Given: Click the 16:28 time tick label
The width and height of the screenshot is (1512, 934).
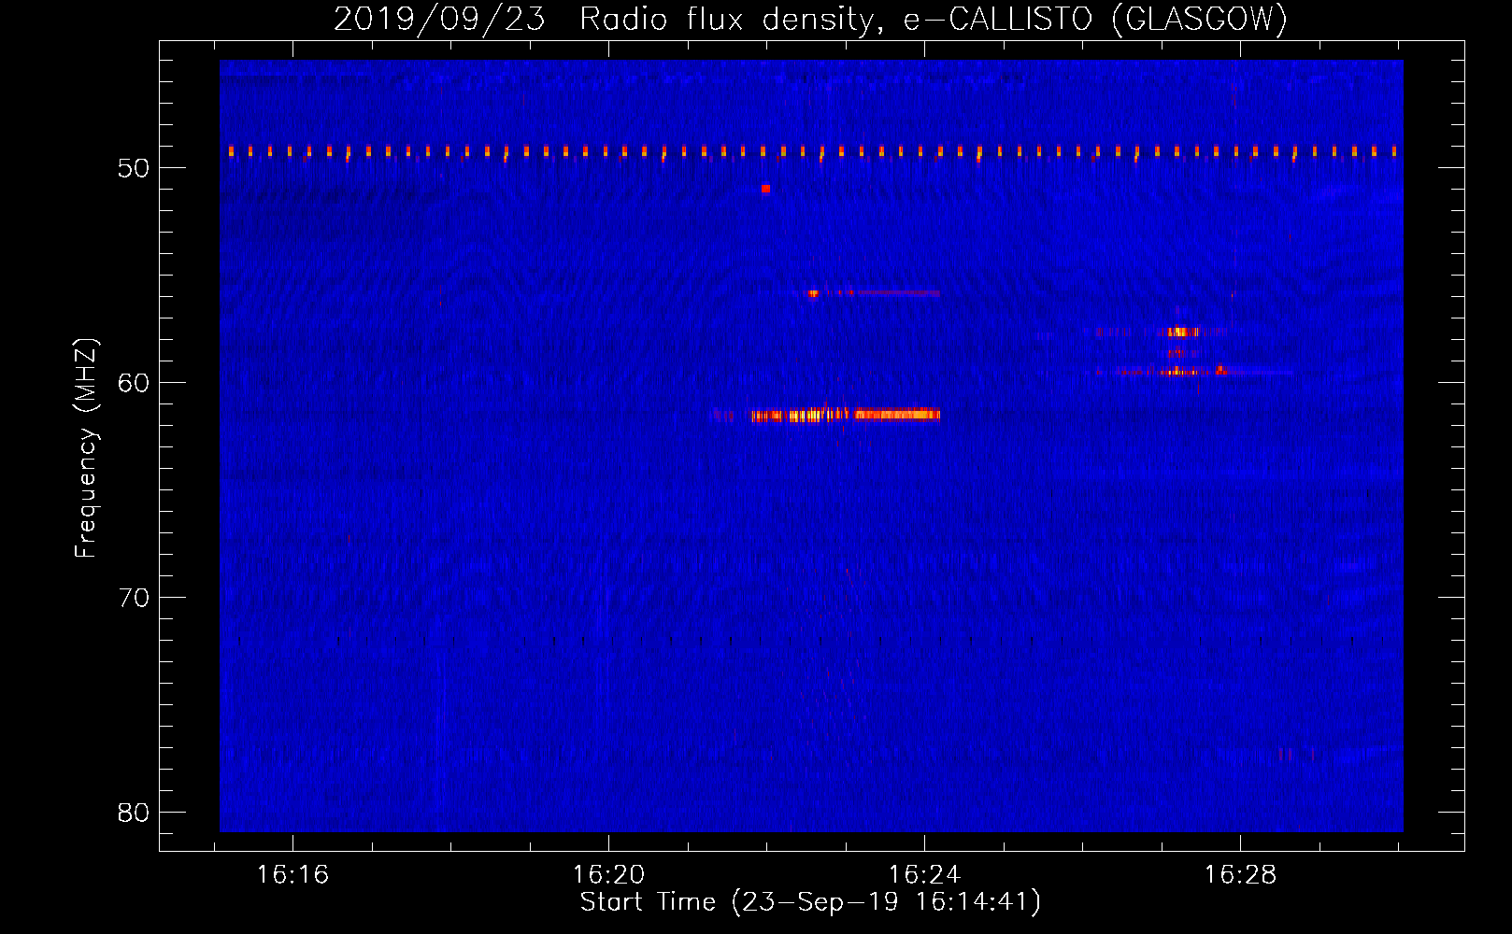Looking at the screenshot, I should [1240, 875].
